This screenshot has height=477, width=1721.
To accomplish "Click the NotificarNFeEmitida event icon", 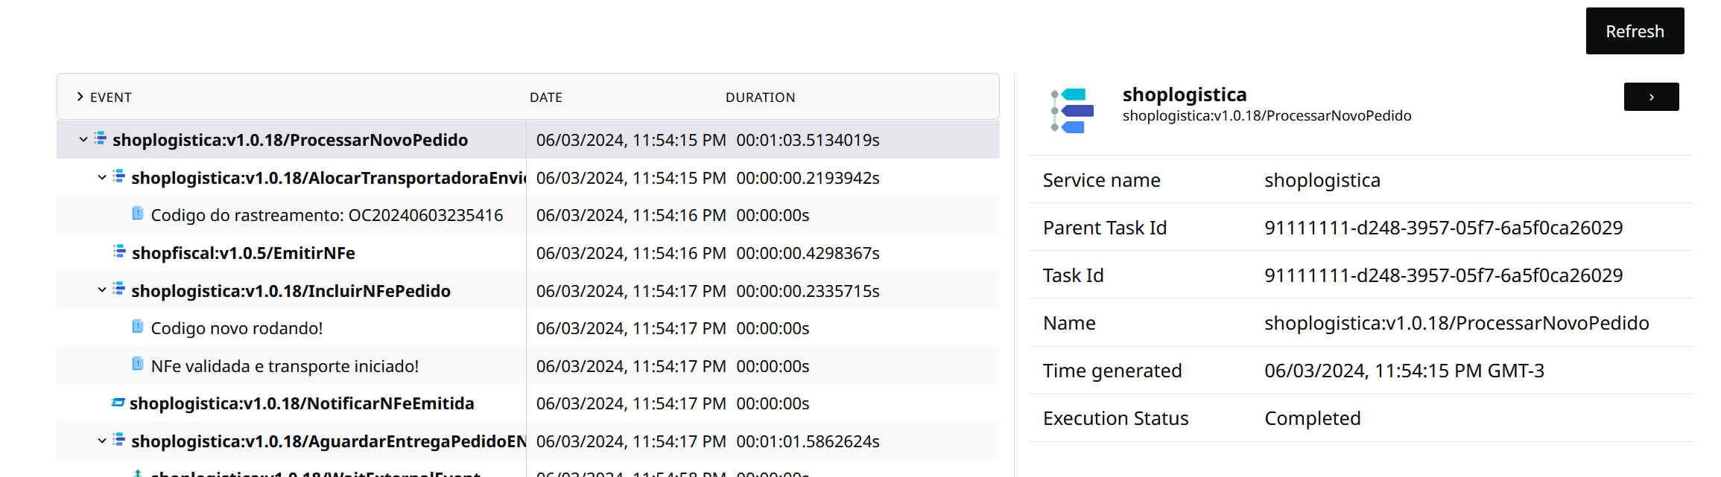I will click(118, 403).
